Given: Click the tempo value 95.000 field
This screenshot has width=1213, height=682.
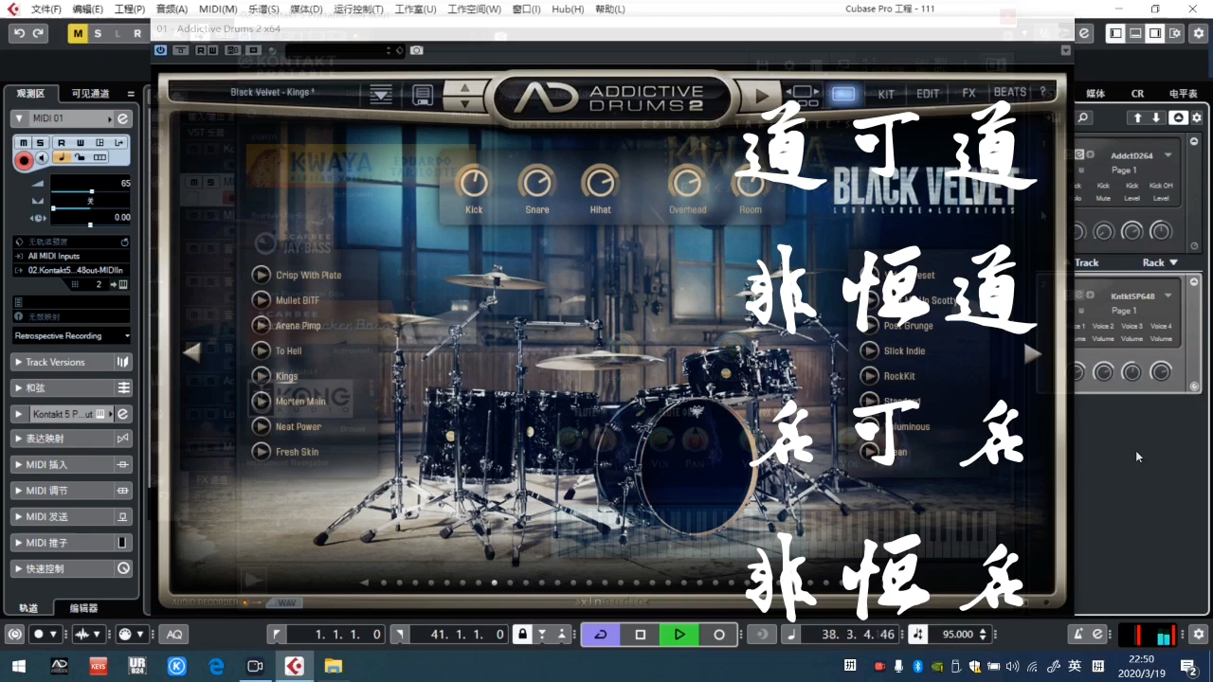Looking at the screenshot, I should click(x=959, y=635).
